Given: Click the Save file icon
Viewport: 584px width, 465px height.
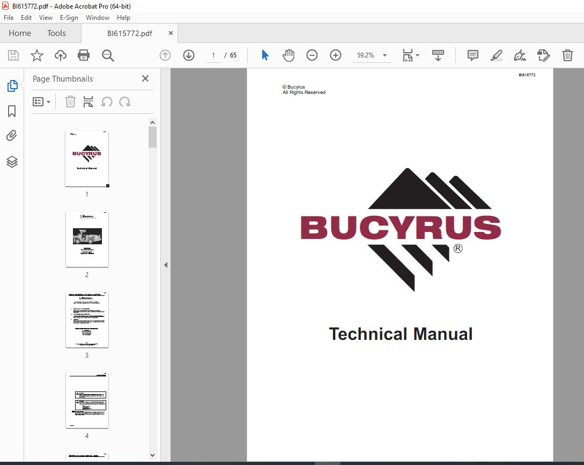Looking at the screenshot, I should click(13, 55).
